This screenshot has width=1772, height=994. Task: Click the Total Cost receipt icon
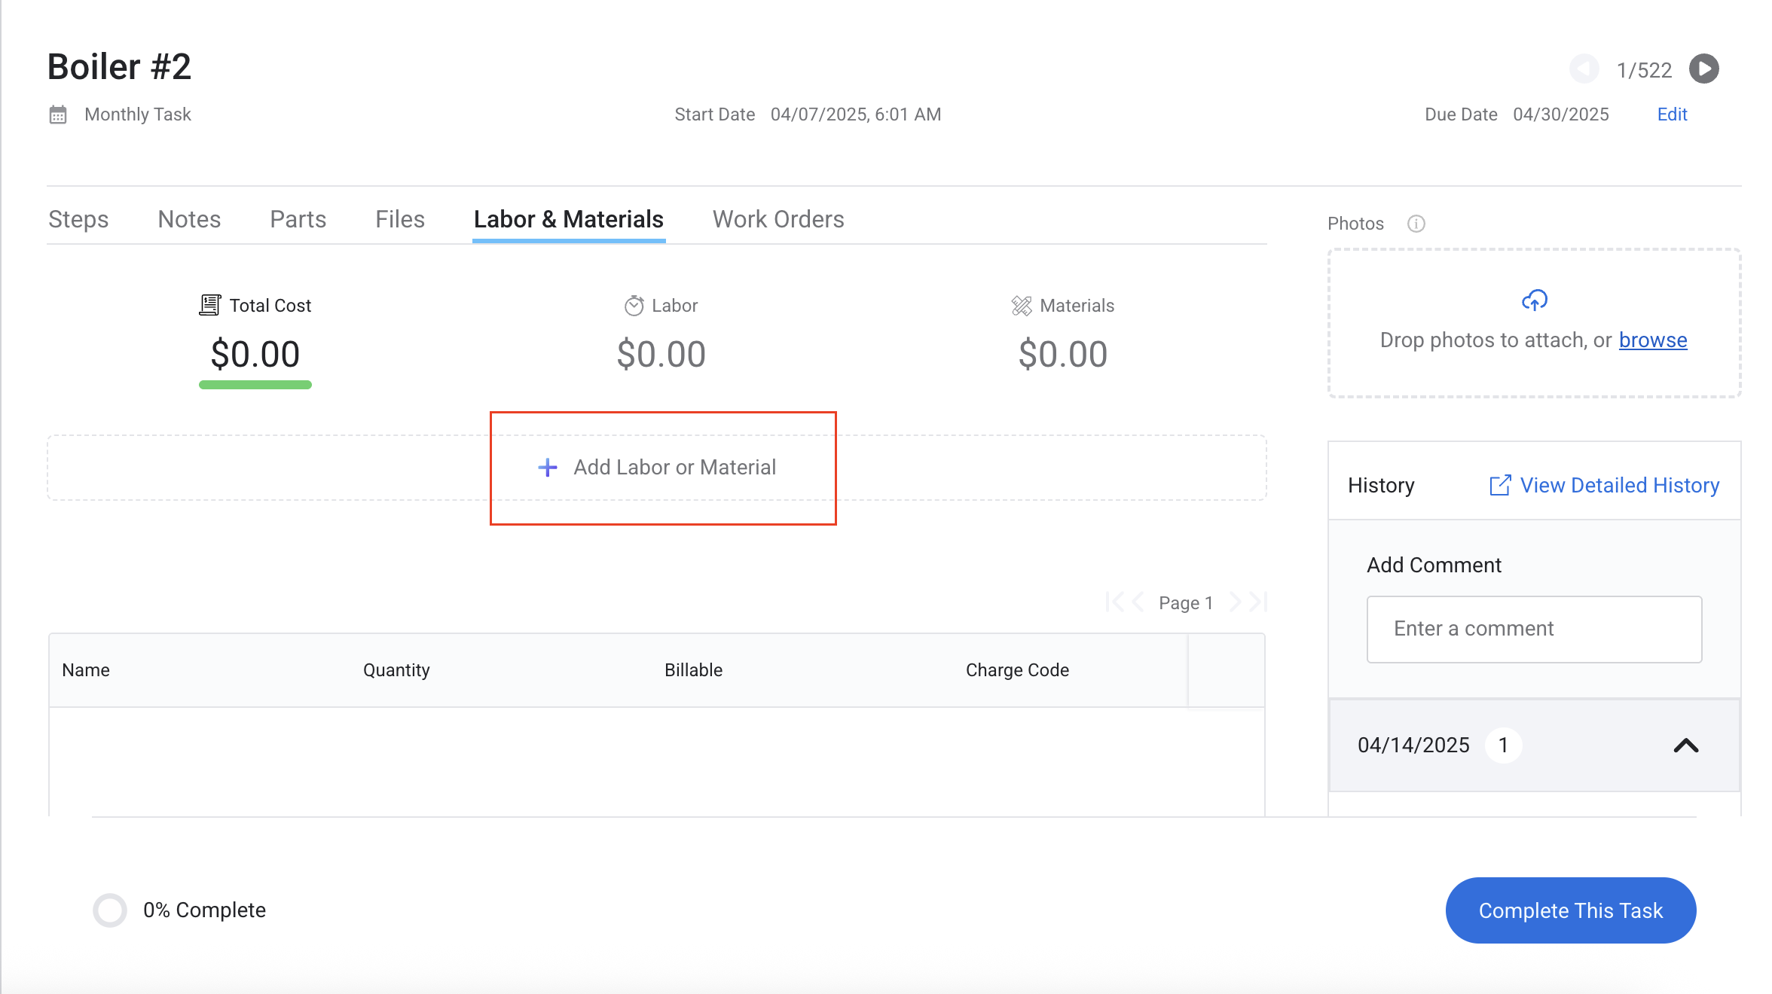pos(210,305)
